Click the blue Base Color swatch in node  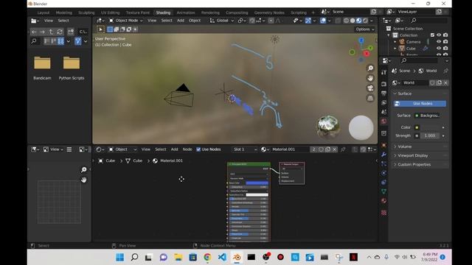tap(257, 183)
